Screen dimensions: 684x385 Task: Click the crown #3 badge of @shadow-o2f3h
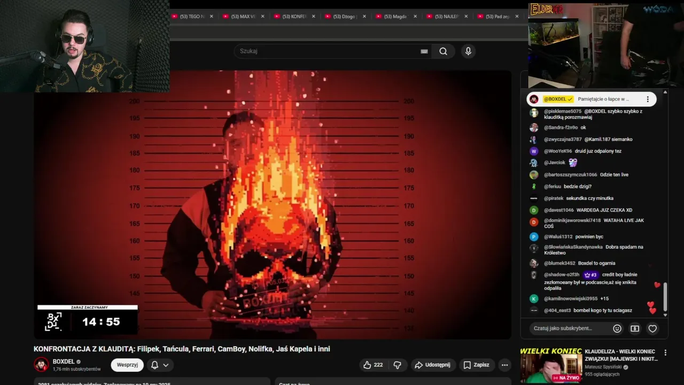click(590, 275)
